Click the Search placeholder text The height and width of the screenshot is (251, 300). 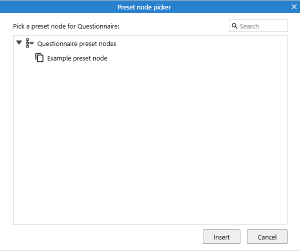point(249,26)
